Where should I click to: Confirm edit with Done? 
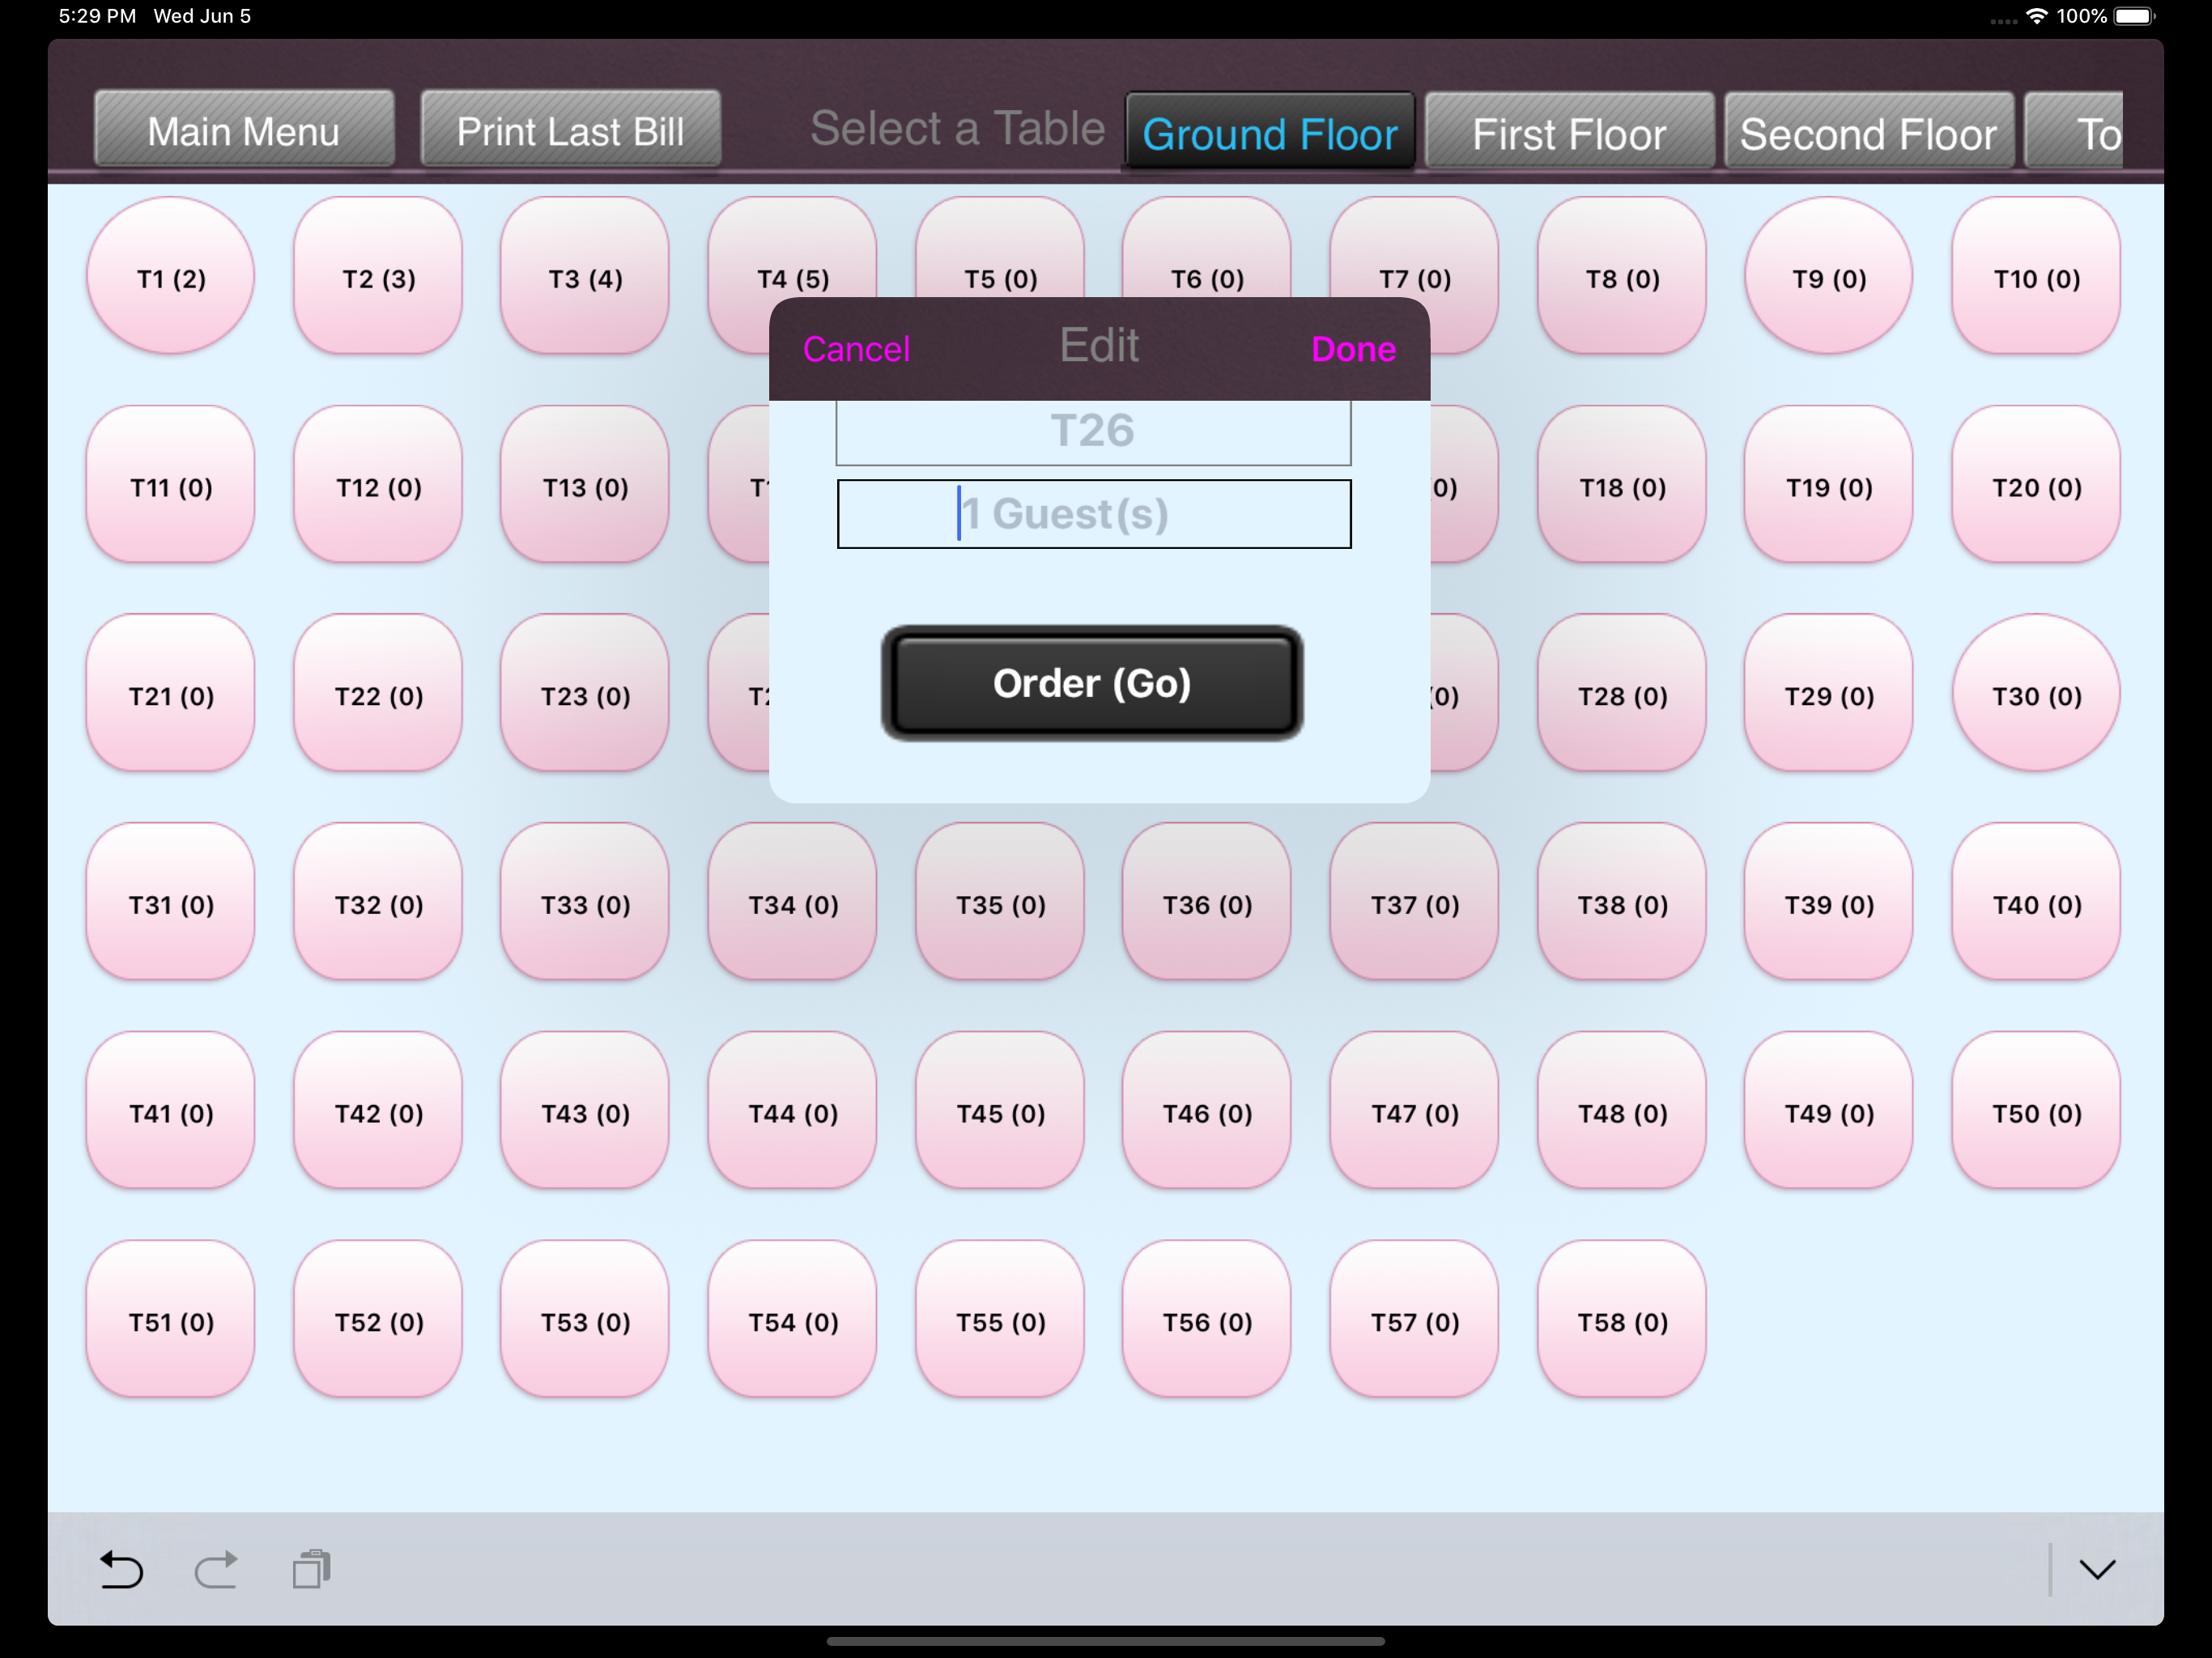coord(1353,349)
